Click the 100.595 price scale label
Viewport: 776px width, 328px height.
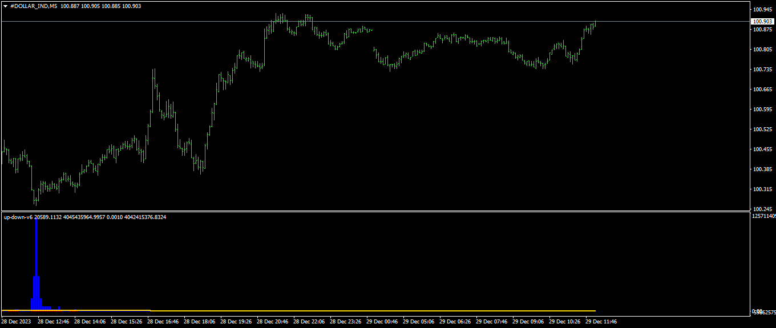762,110
